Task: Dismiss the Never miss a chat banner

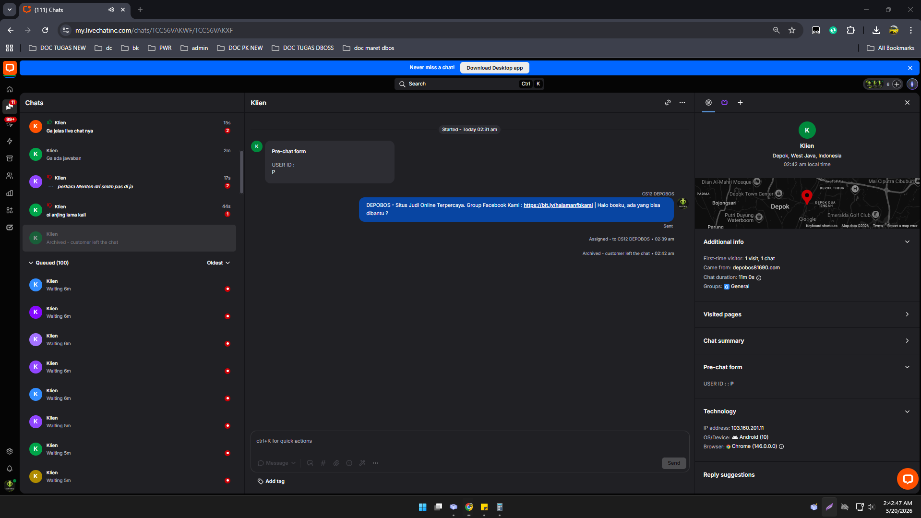Action: pyautogui.click(x=910, y=68)
